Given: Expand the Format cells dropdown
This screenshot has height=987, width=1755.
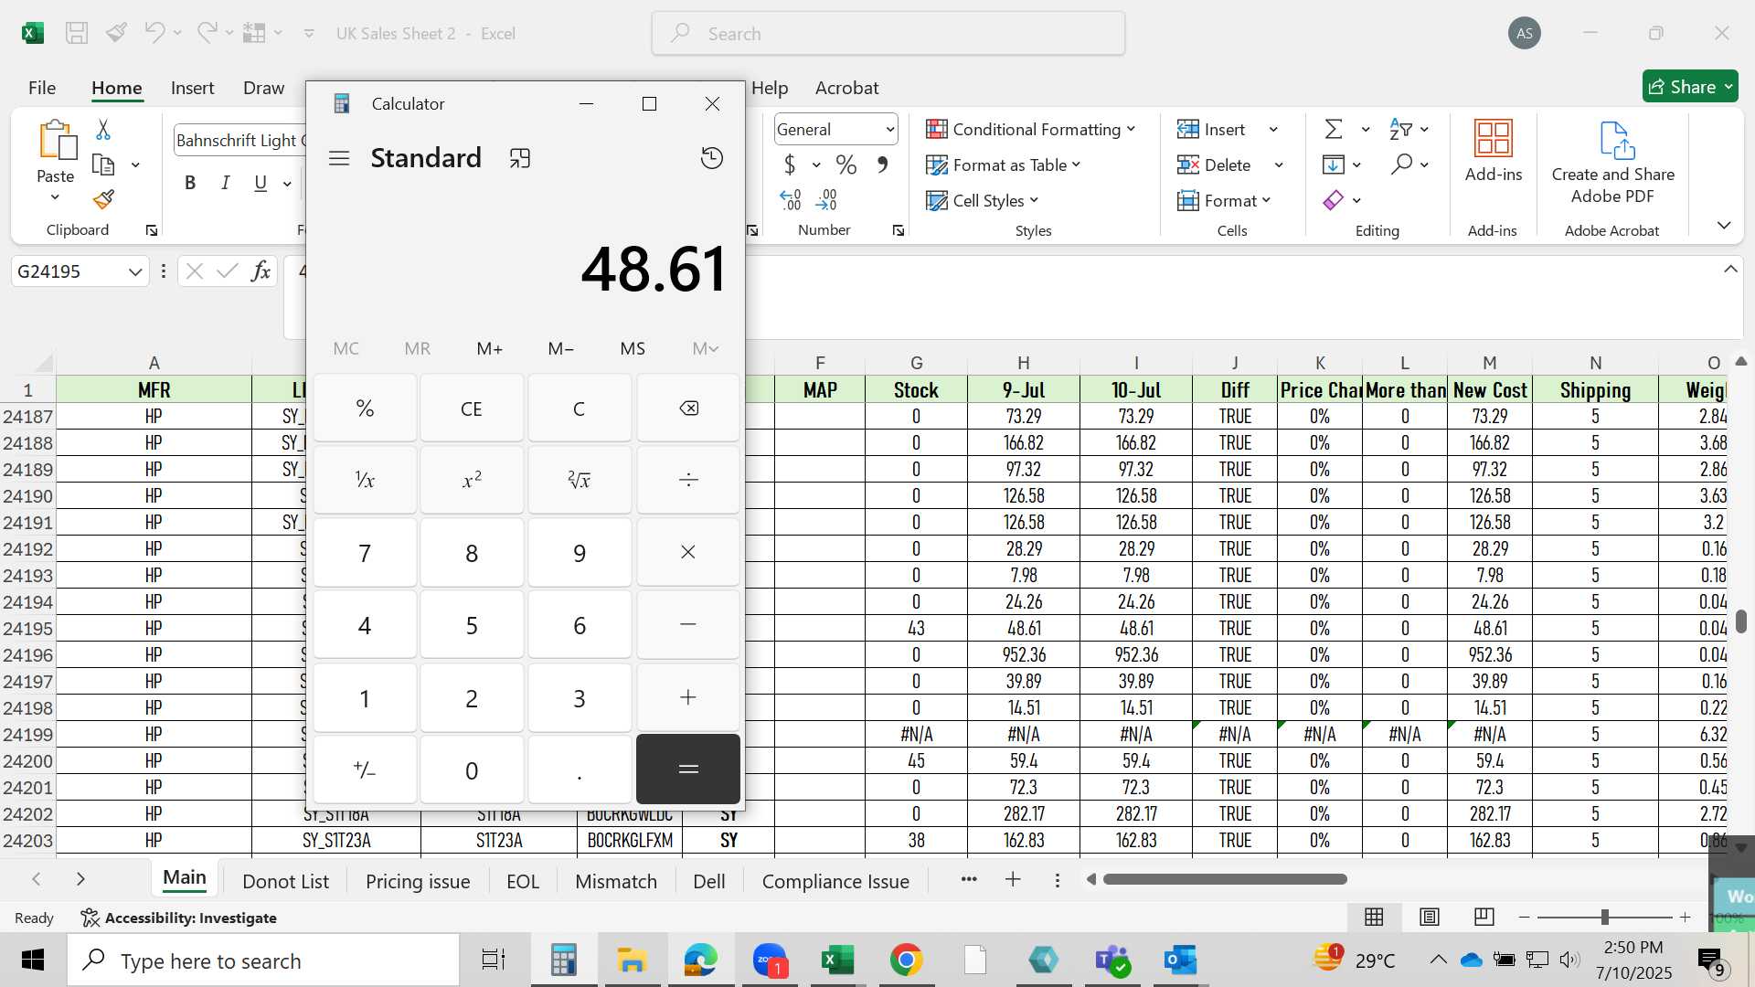Looking at the screenshot, I should coord(1266,200).
